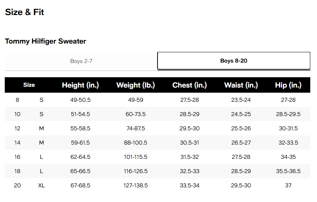The height and width of the screenshot is (202, 317).
Task: Click chest value 30.5-31 for size 14
Action: point(190,143)
